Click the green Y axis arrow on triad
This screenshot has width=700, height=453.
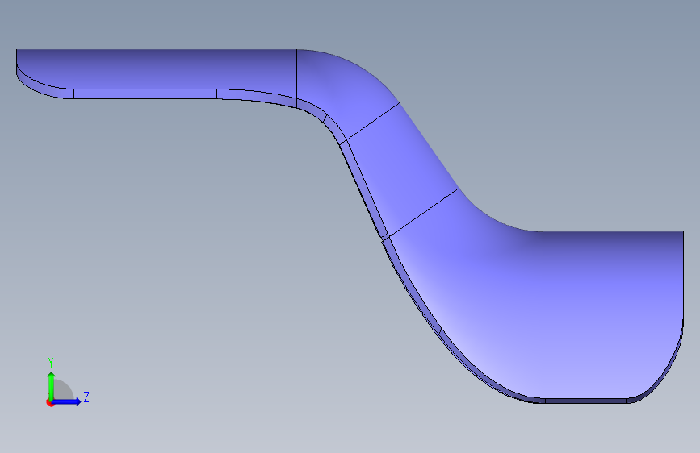(52, 385)
